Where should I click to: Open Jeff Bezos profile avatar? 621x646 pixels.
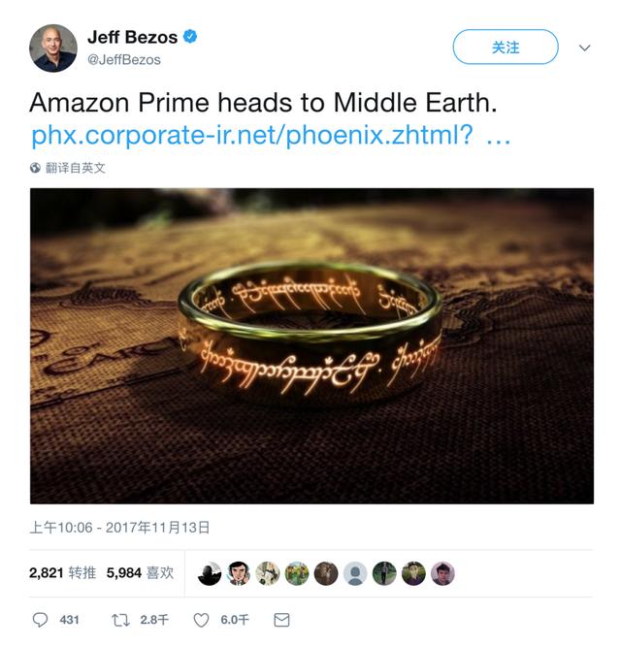click(52, 47)
